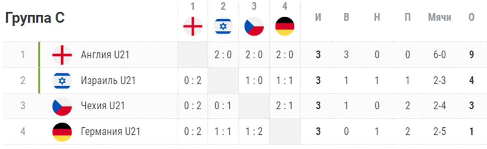
Task: Click the Мячи column header
Action: coord(440,17)
